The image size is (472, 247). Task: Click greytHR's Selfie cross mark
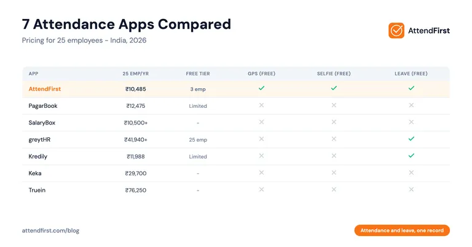[334, 139]
